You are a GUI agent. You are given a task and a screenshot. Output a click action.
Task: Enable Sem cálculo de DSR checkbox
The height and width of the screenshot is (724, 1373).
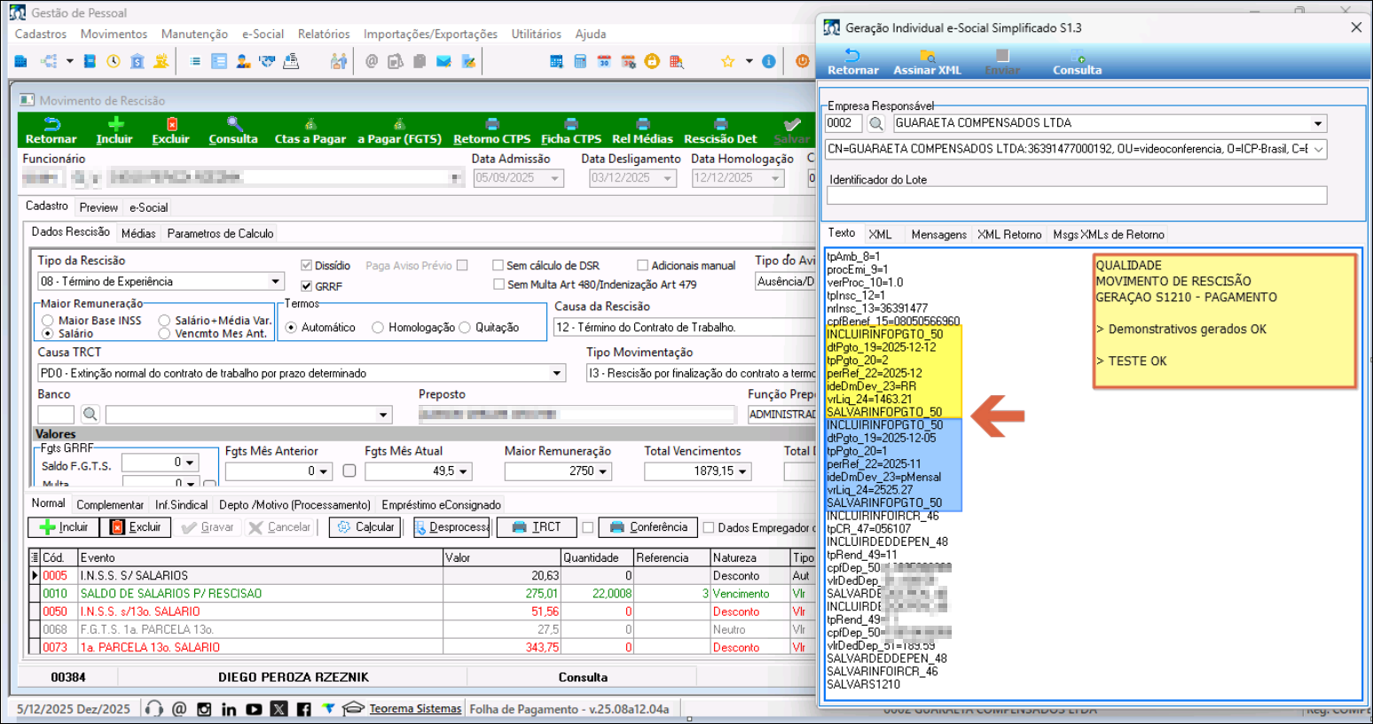click(x=498, y=265)
